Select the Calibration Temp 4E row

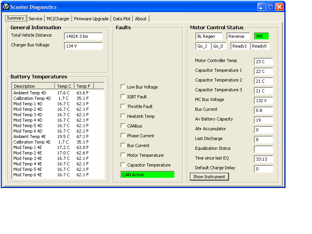pyautogui.click(x=58, y=142)
